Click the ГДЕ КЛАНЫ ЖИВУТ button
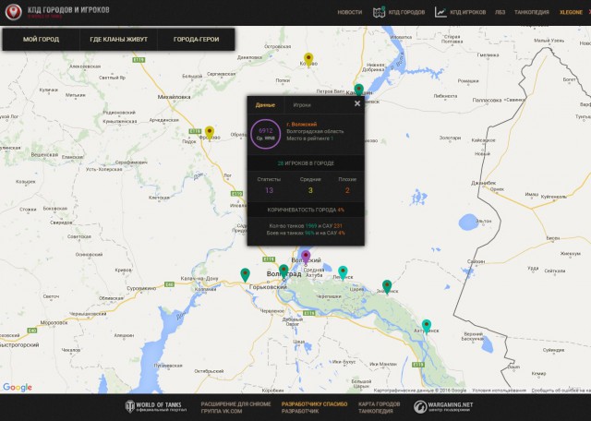This screenshot has width=591, height=421. 119,39
